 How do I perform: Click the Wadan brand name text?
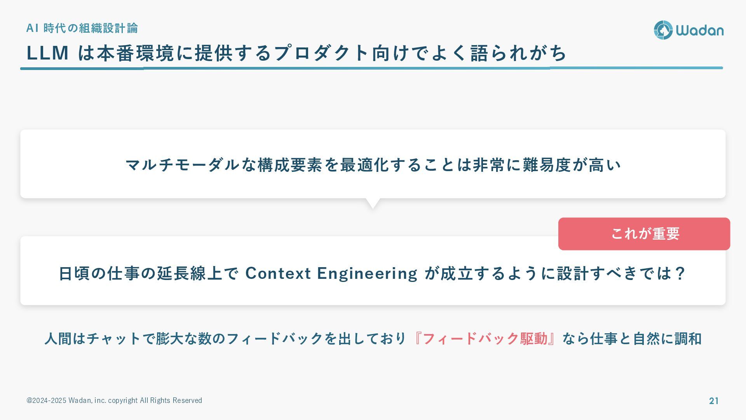(x=700, y=30)
